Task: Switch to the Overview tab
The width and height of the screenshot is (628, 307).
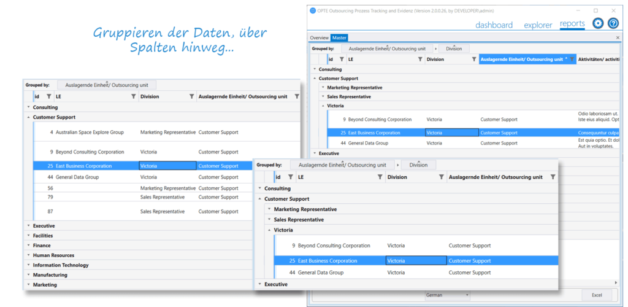Action: click(319, 38)
